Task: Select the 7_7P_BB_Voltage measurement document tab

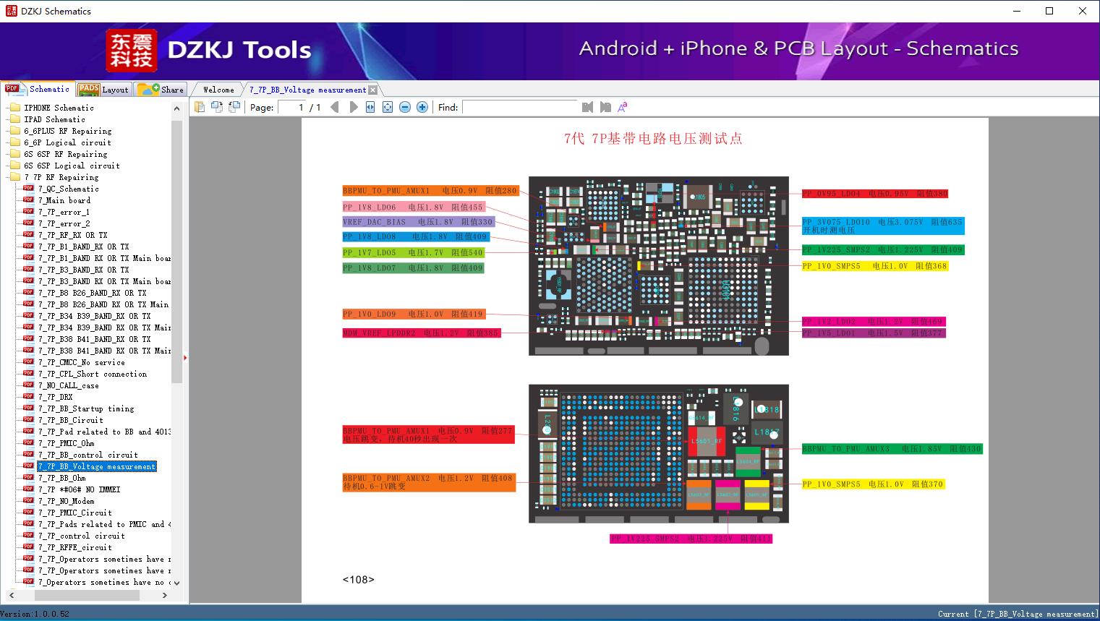Action: pyautogui.click(x=308, y=90)
